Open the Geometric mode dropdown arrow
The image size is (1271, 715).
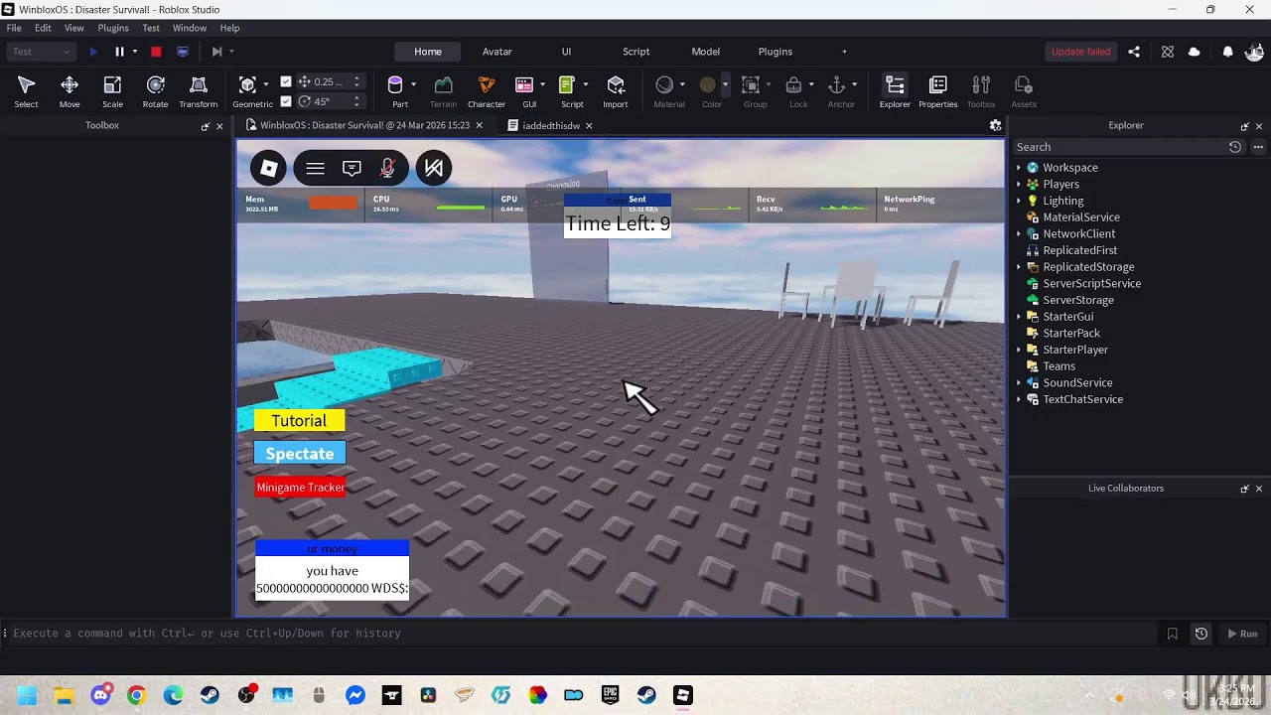point(266,85)
